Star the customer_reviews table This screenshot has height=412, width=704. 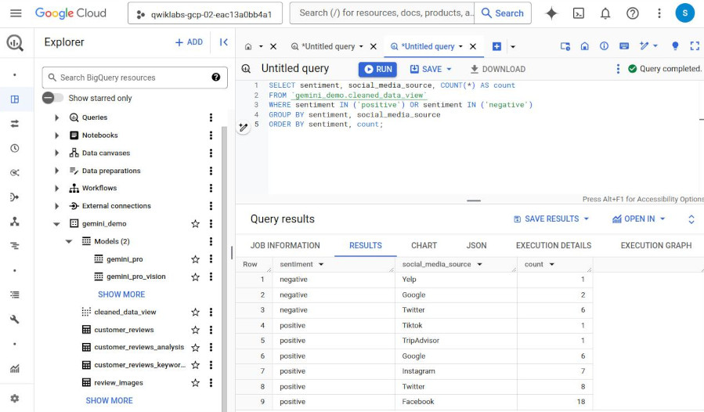point(195,330)
